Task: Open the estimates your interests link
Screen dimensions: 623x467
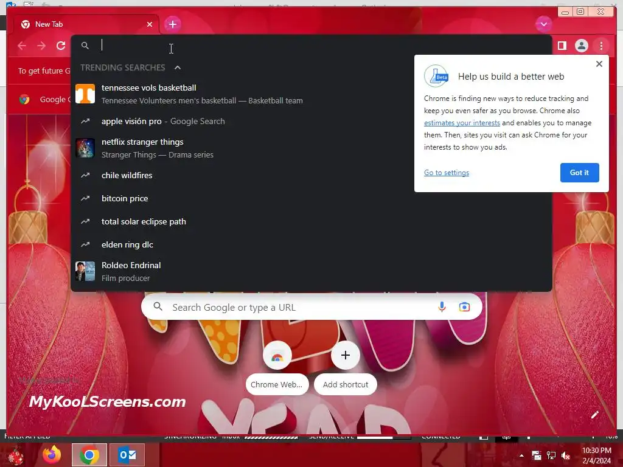Action: [462, 123]
